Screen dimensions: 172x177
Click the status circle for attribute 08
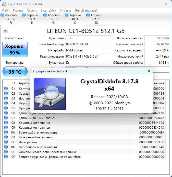[x=6, y=123]
